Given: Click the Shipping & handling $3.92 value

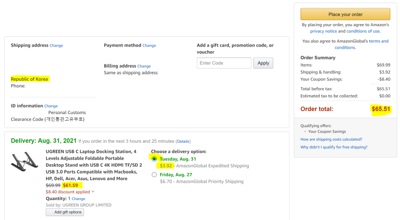Looking at the screenshot, I should tap(385, 72).
